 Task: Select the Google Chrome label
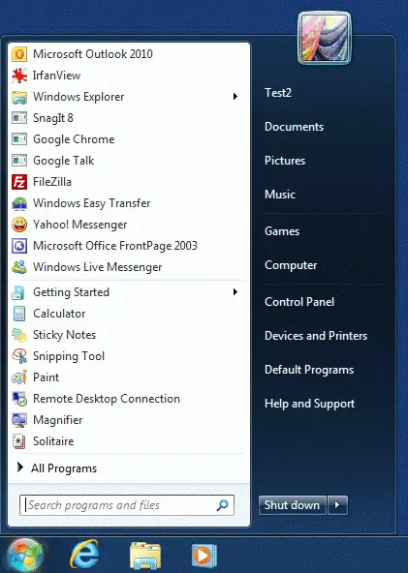tap(74, 139)
